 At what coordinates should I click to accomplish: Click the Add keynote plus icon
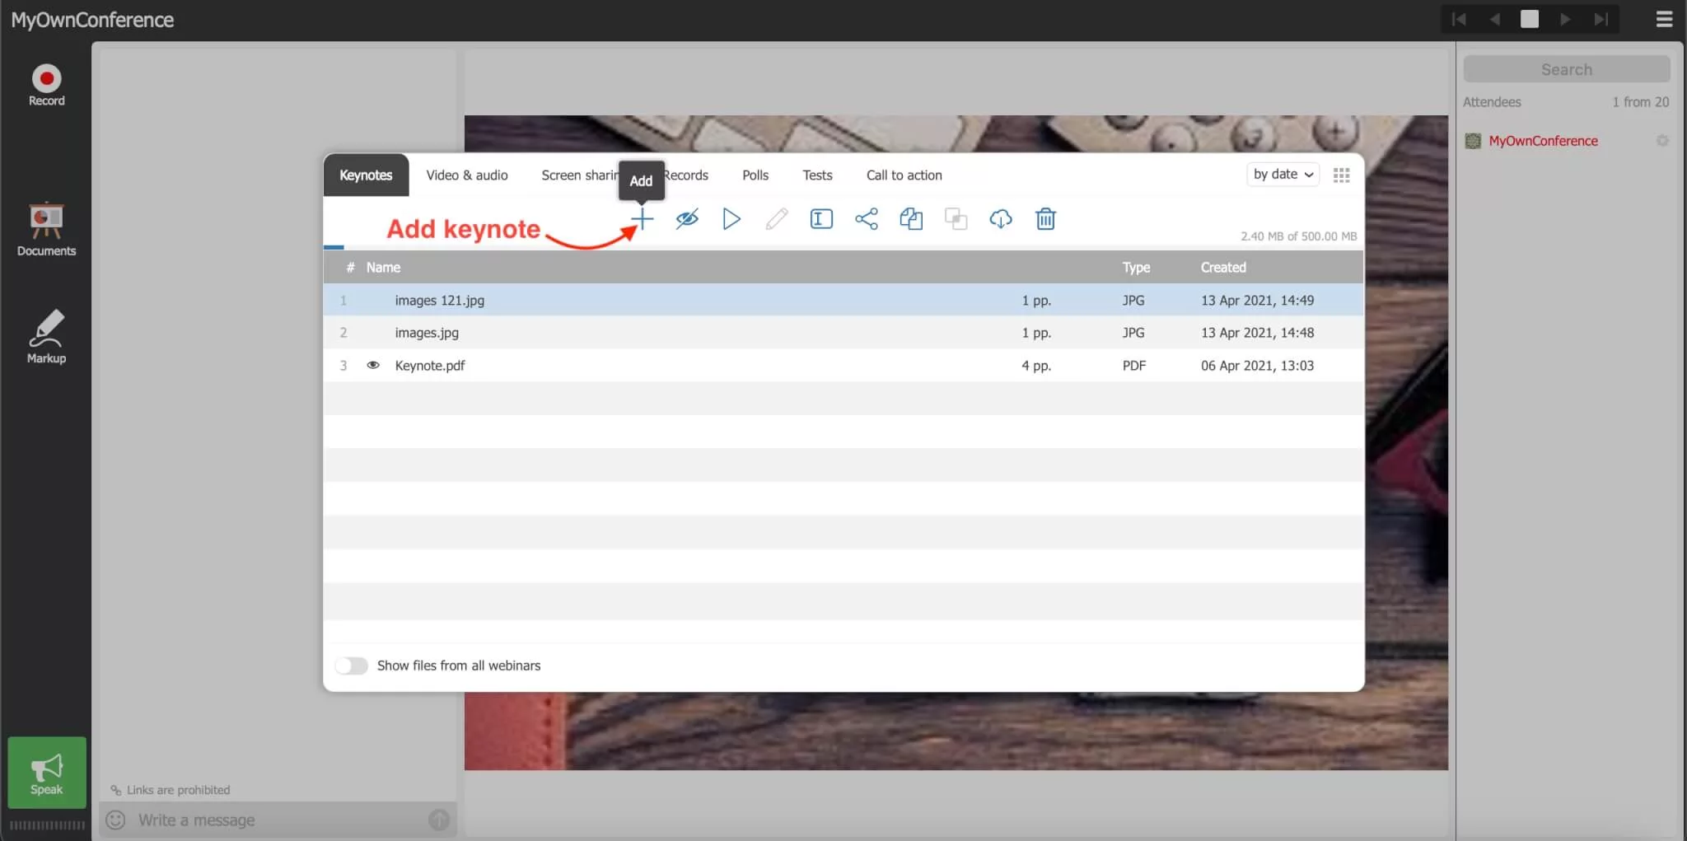(641, 218)
